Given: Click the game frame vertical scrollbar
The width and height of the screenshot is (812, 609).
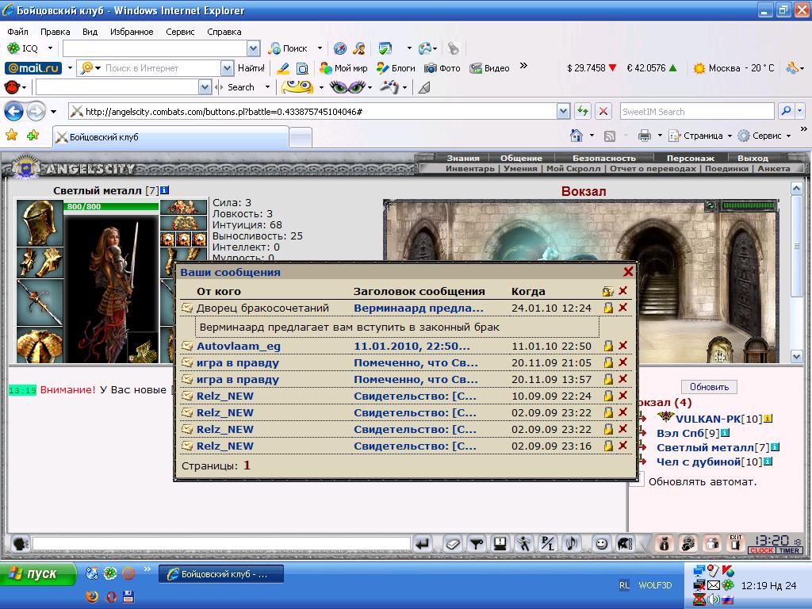Looking at the screenshot, I should (797, 273).
